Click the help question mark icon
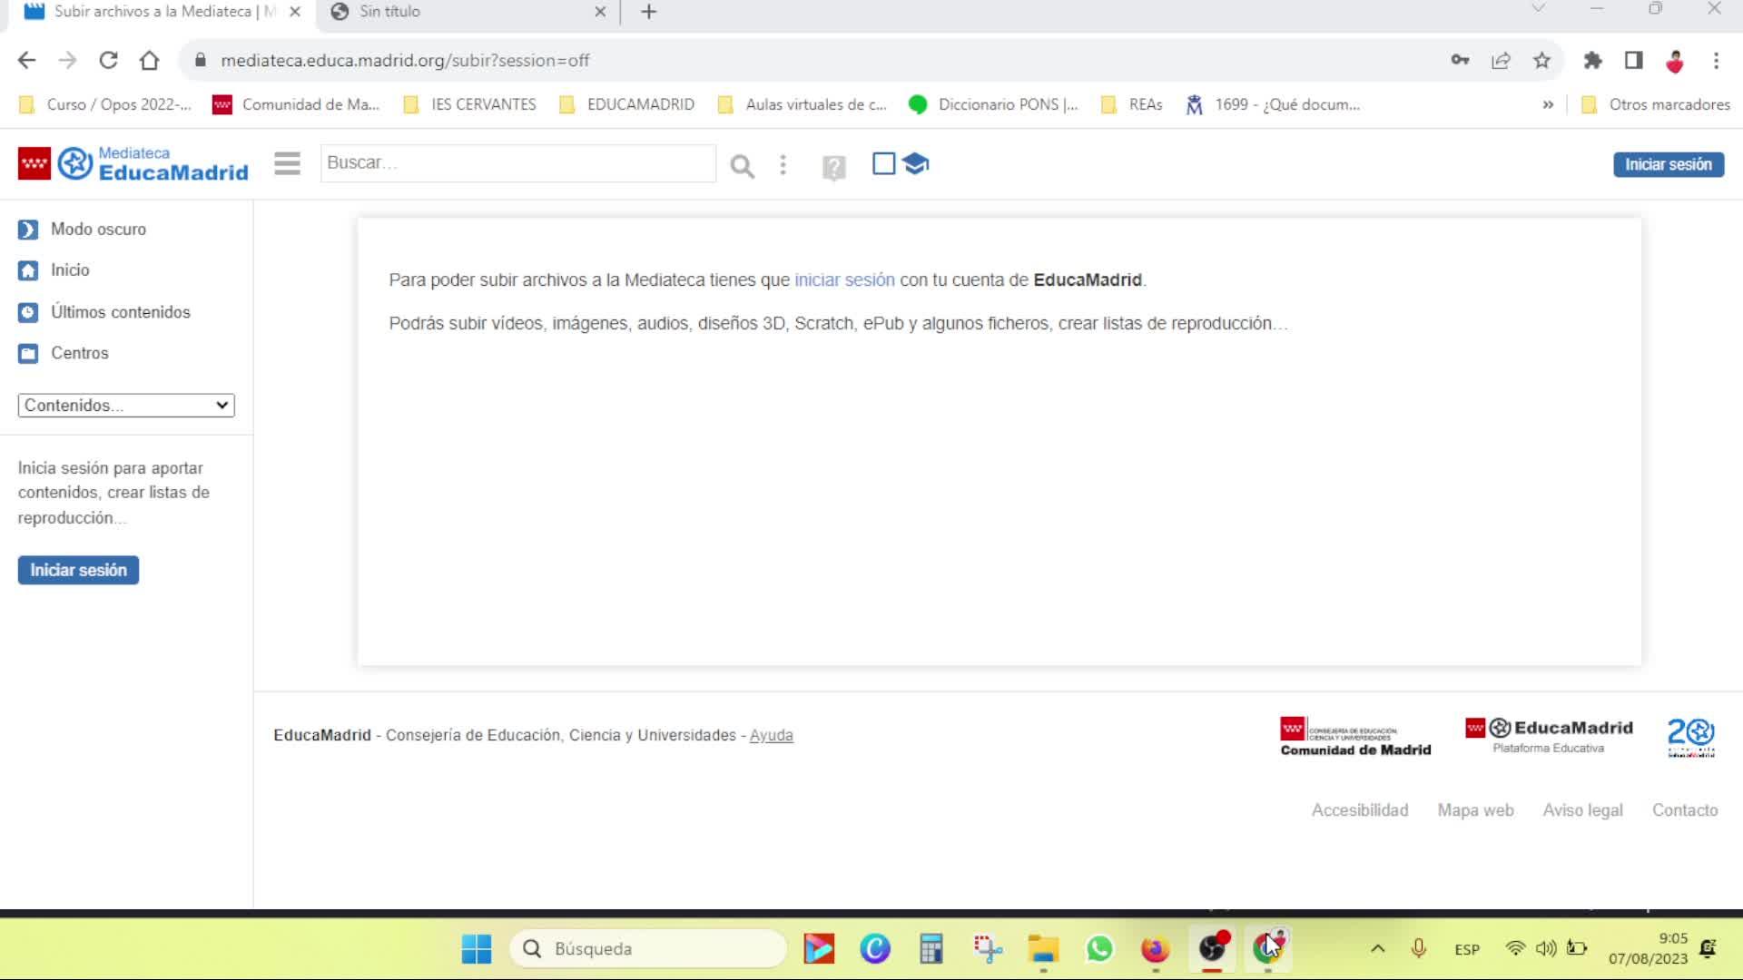 (833, 167)
